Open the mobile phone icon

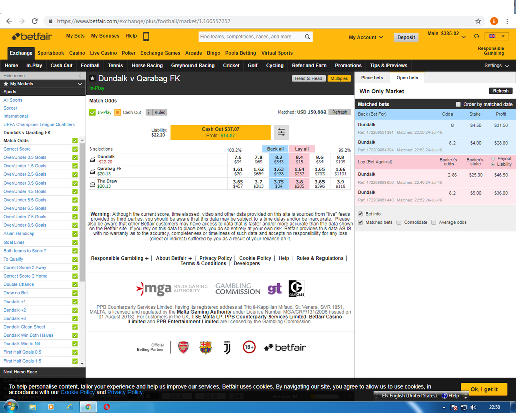click(146, 36)
